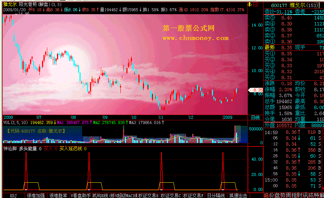Click the VOL(3,5,10) indicator label

coord(15,123)
